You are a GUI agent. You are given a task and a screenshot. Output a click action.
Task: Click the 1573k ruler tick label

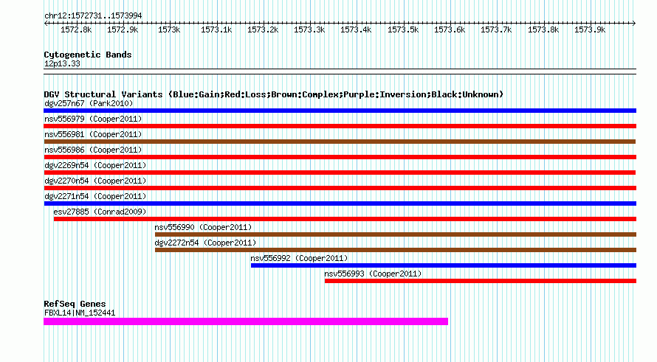tap(169, 29)
